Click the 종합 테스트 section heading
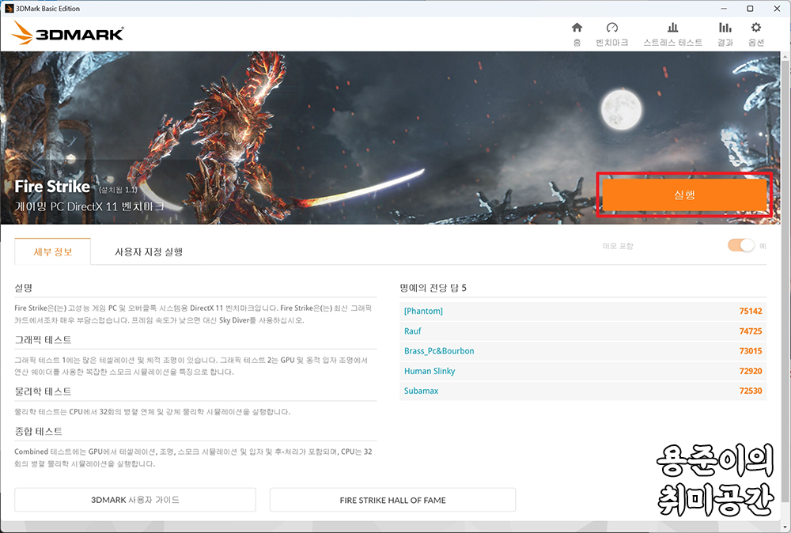The width and height of the screenshot is (791, 533). [x=38, y=432]
